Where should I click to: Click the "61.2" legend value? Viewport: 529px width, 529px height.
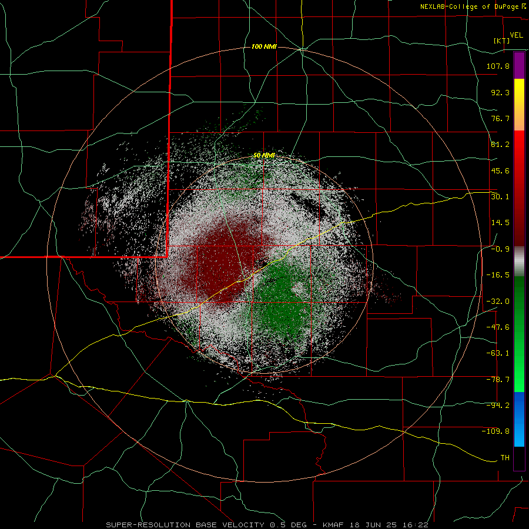tap(500, 145)
